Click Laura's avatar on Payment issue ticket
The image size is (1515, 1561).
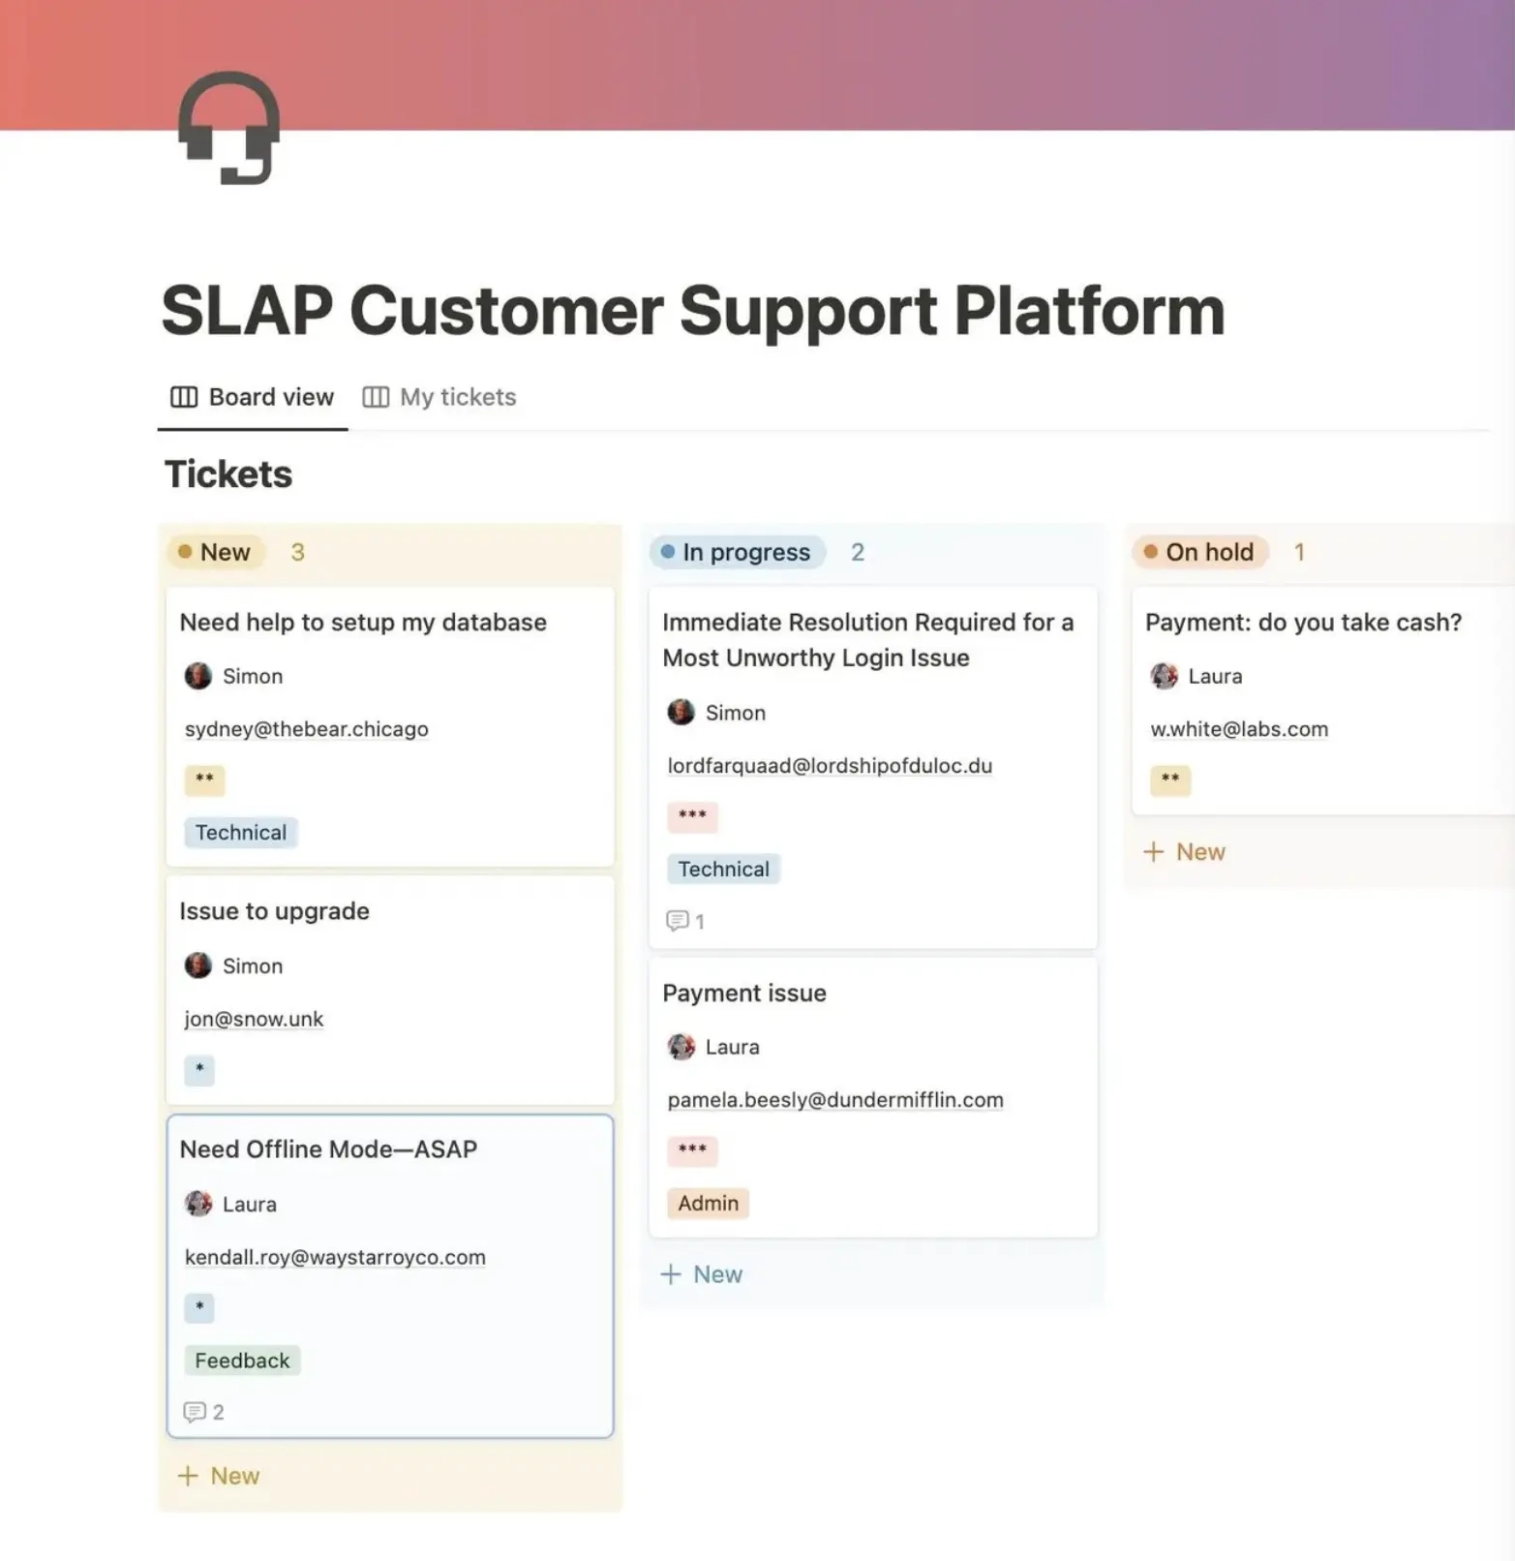point(682,1047)
